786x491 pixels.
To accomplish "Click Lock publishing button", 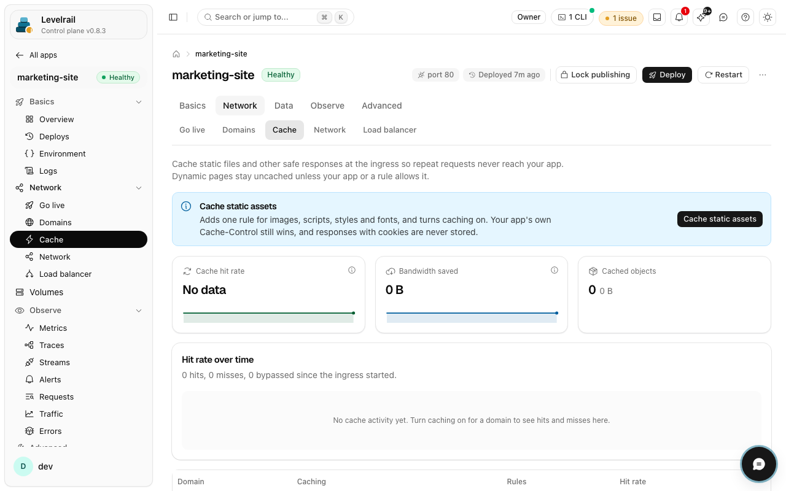I will [596, 75].
